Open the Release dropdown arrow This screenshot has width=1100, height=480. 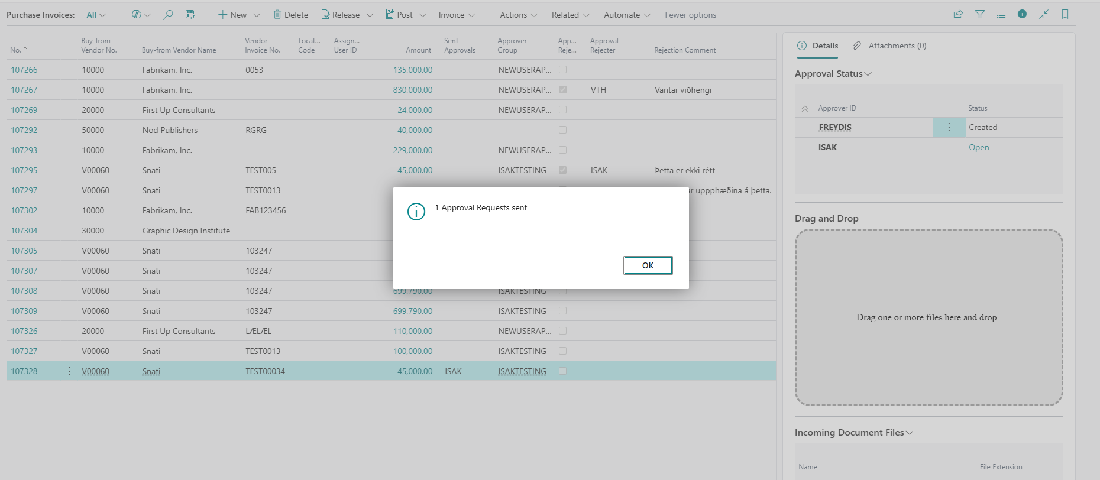(x=370, y=15)
